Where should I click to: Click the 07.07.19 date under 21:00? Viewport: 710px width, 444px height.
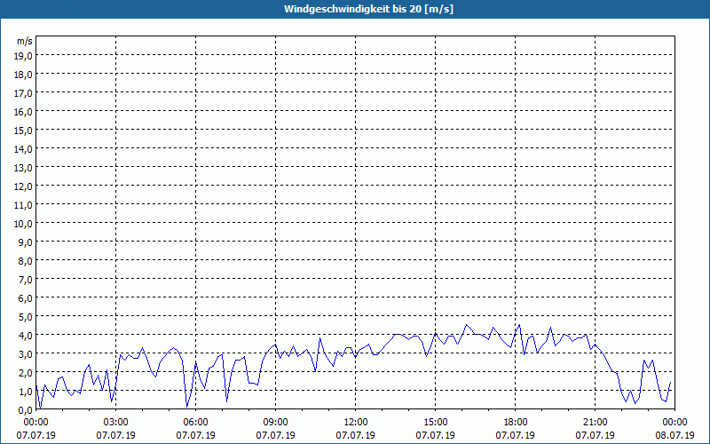595,435
